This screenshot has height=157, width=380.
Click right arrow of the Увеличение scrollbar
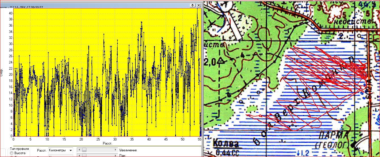[115, 150]
